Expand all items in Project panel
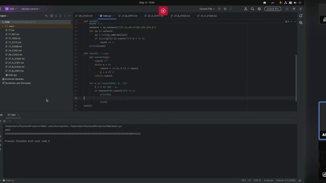 (56, 16)
